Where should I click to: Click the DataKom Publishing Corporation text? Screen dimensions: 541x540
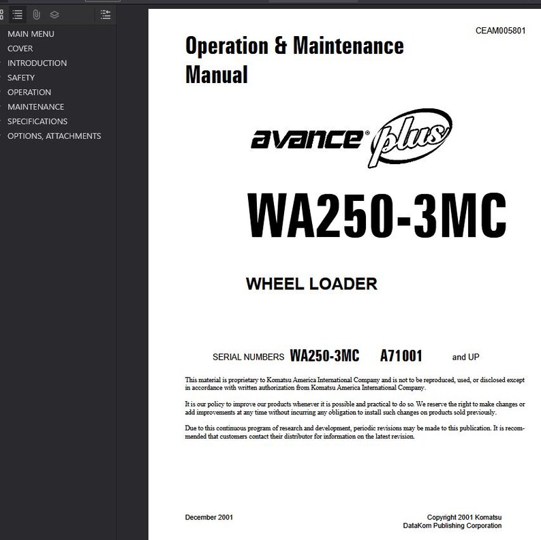(x=452, y=526)
